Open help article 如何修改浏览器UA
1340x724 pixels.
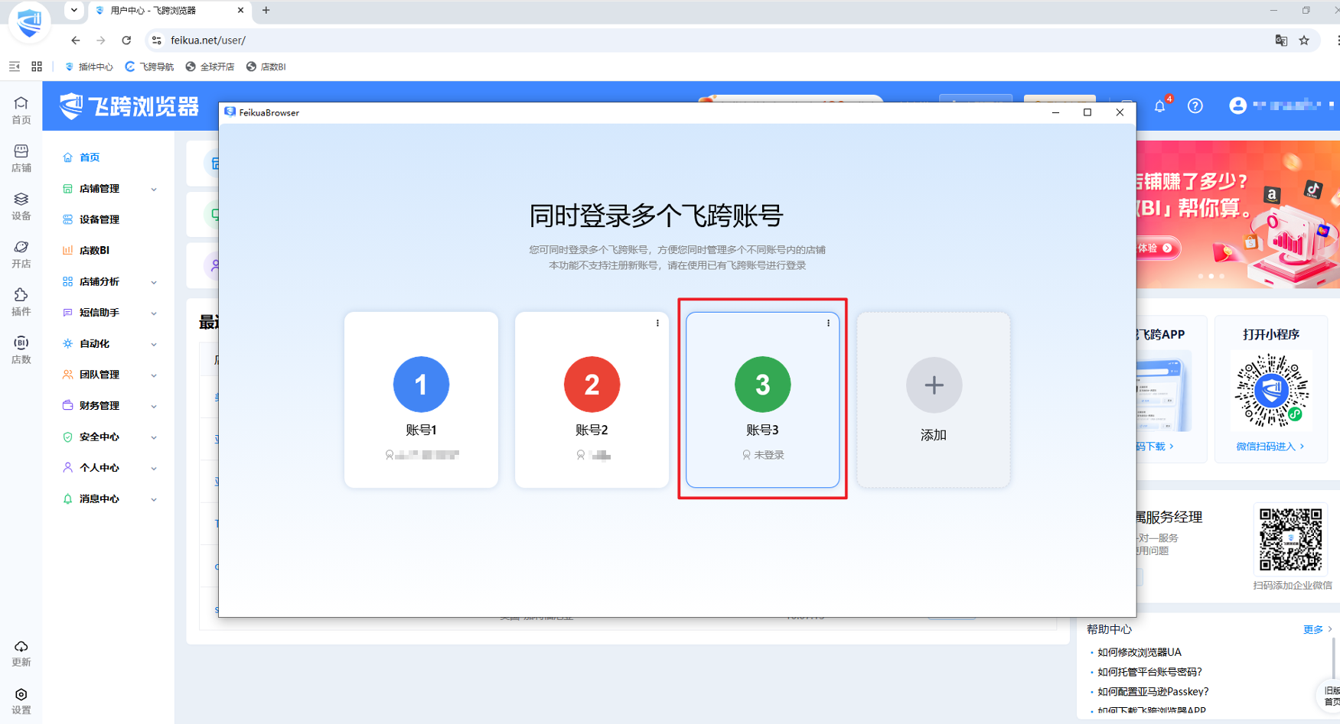[x=1139, y=652]
